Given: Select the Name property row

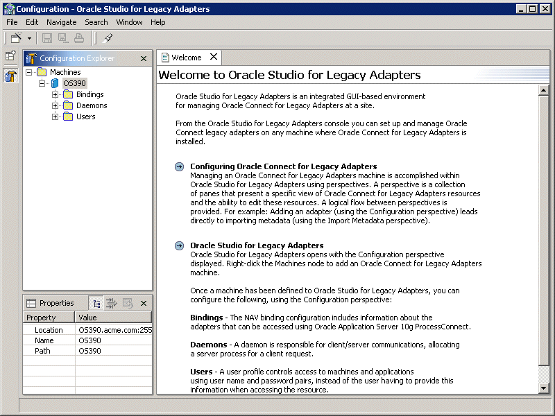Looking at the screenshot, I should (x=87, y=340).
